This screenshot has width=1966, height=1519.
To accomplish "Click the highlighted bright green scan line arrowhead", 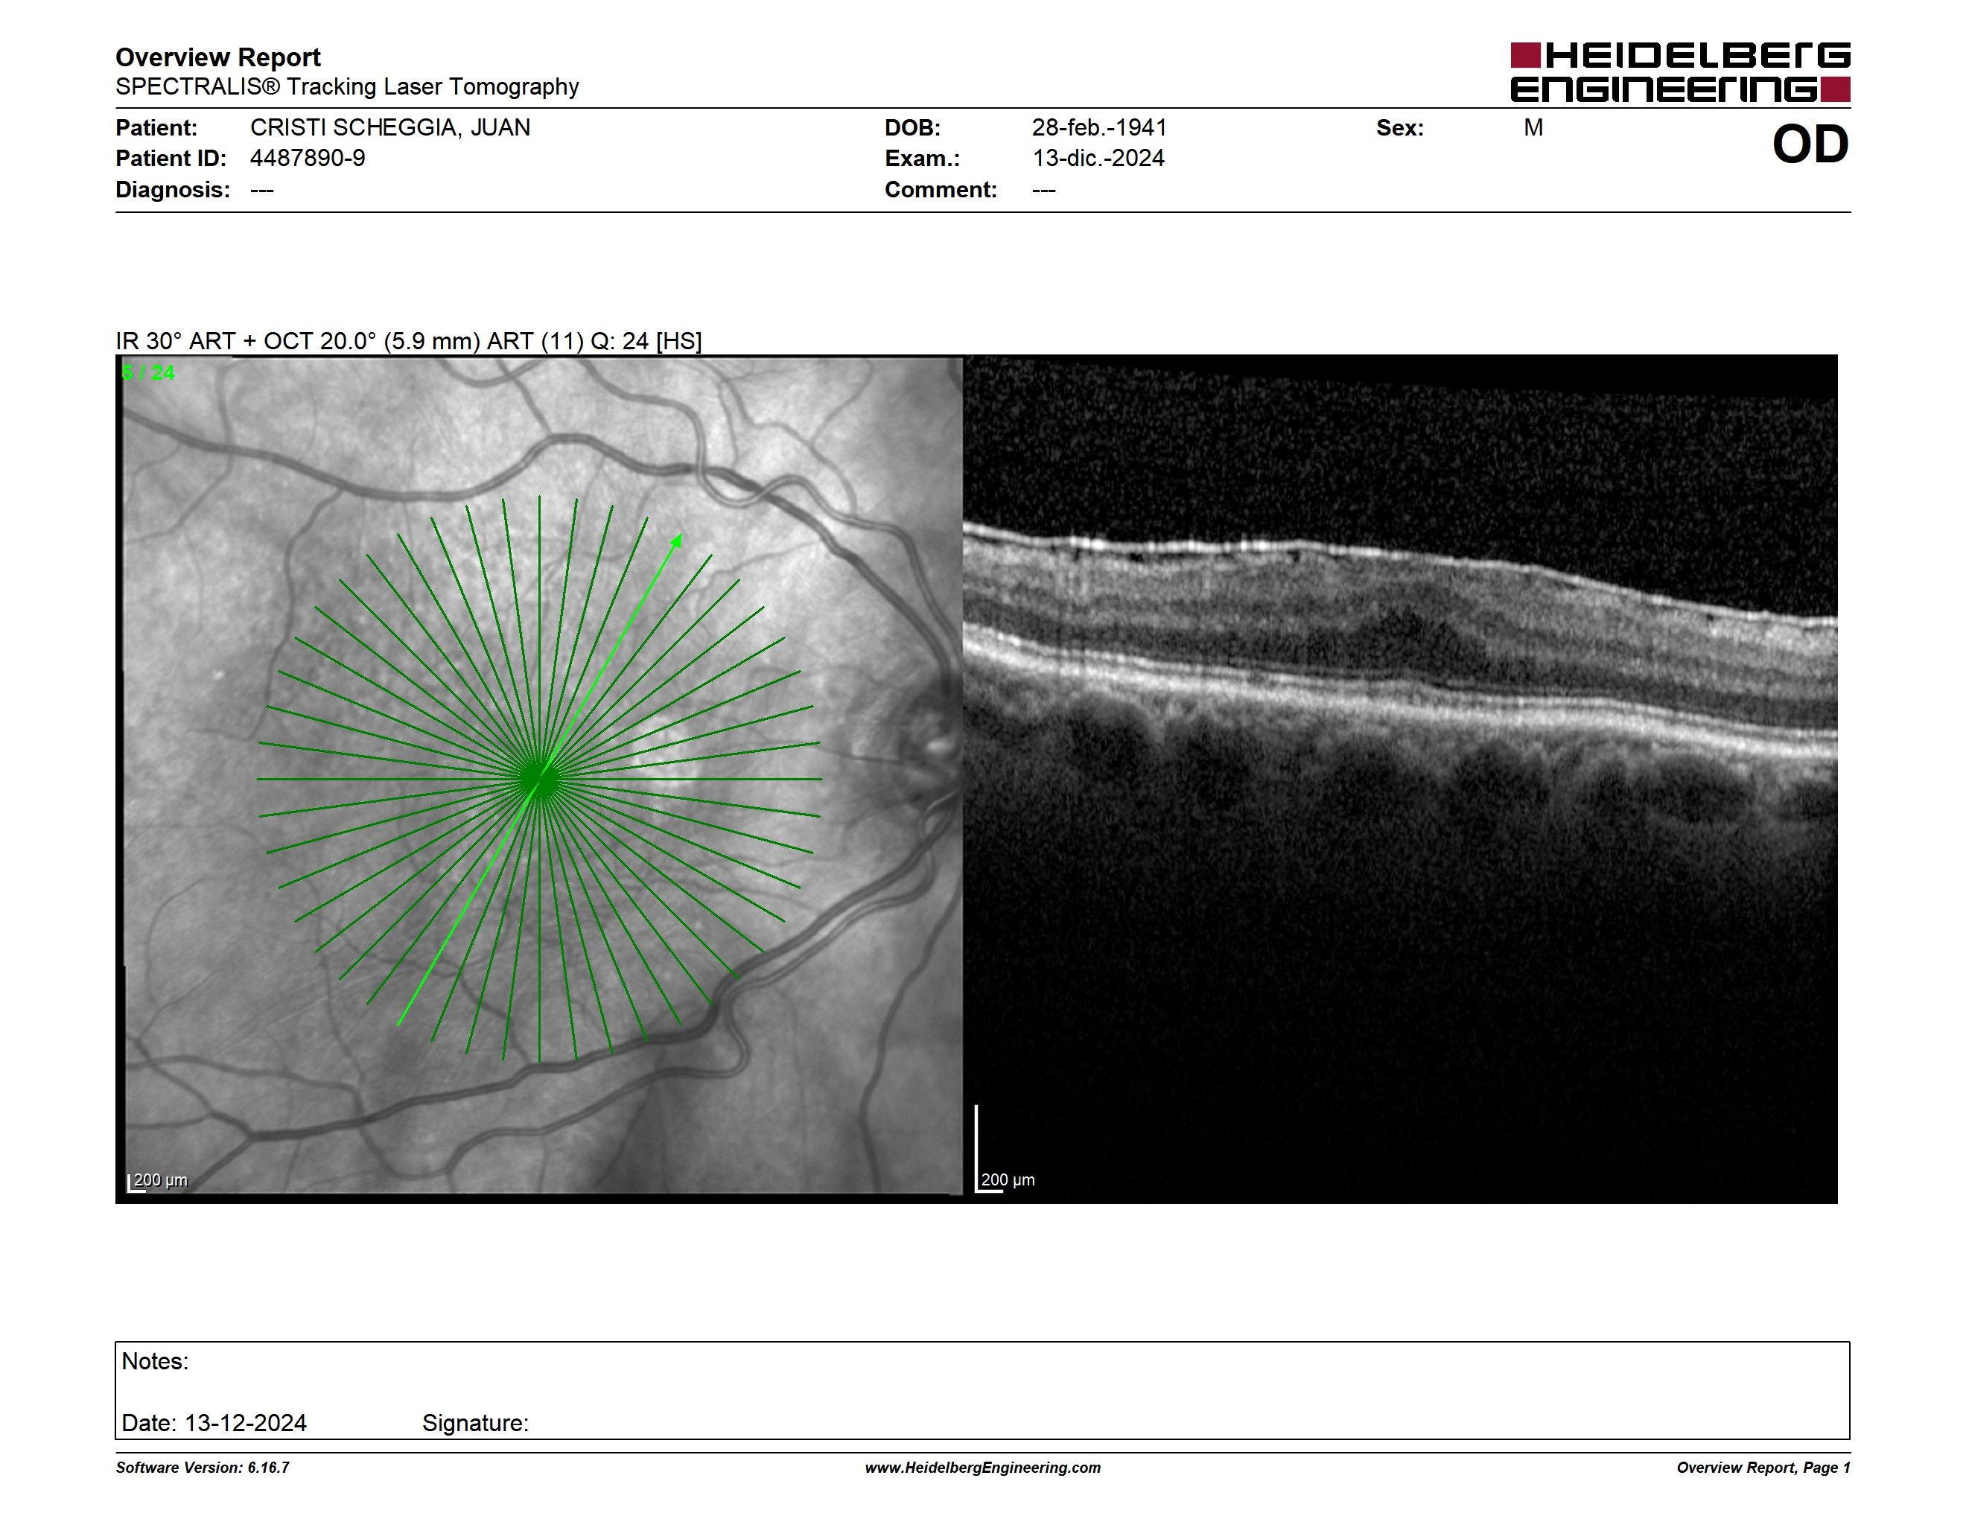I will point(677,541).
